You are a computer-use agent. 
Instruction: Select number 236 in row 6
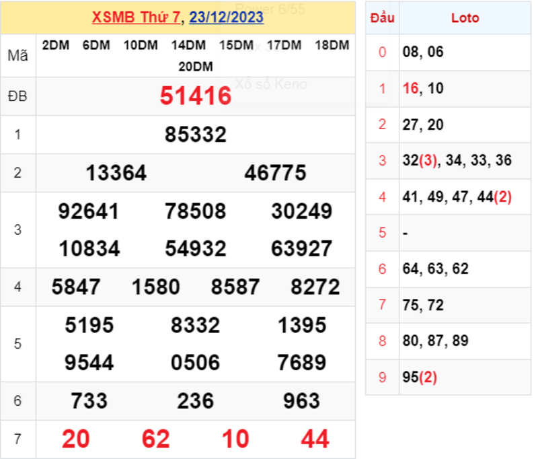[x=196, y=400]
